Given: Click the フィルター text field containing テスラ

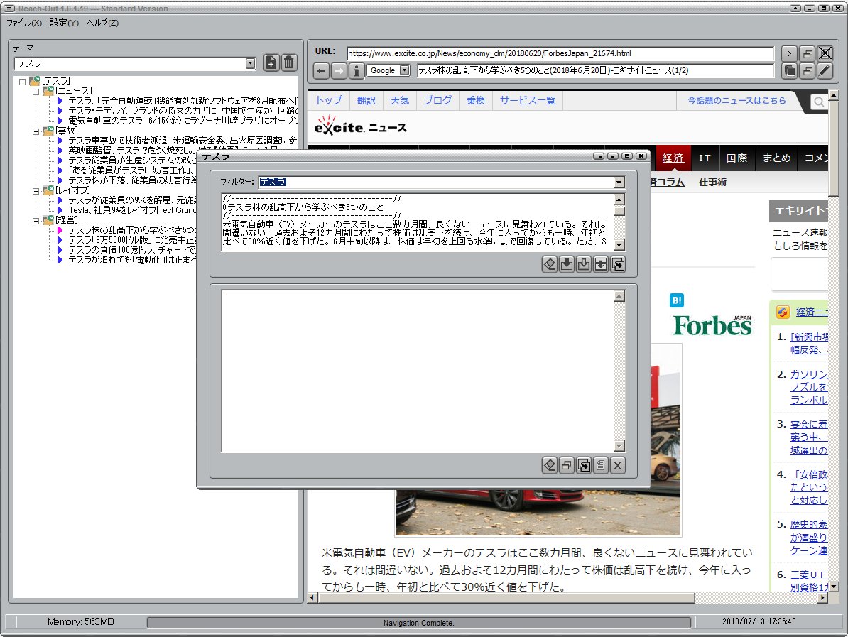Looking at the screenshot, I should pos(437,183).
